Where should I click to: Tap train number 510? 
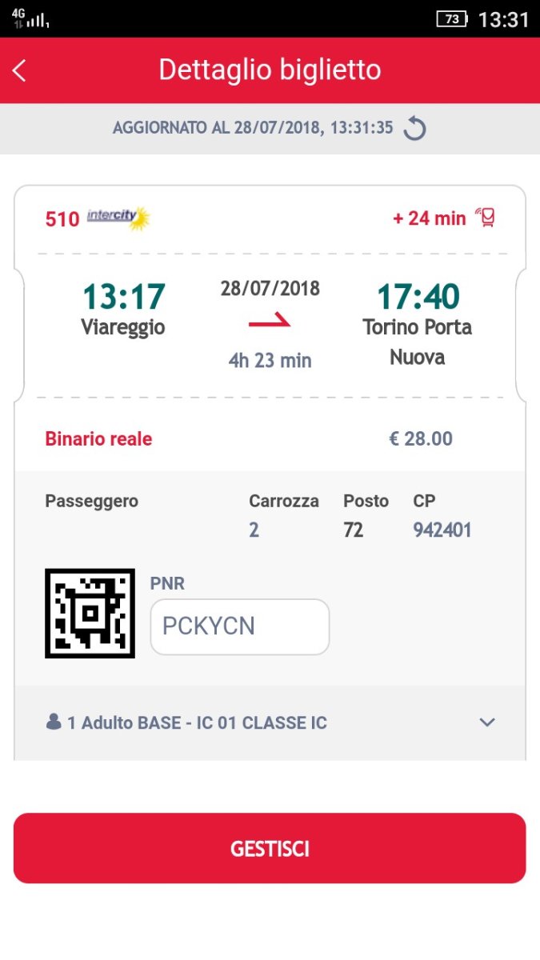62,219
